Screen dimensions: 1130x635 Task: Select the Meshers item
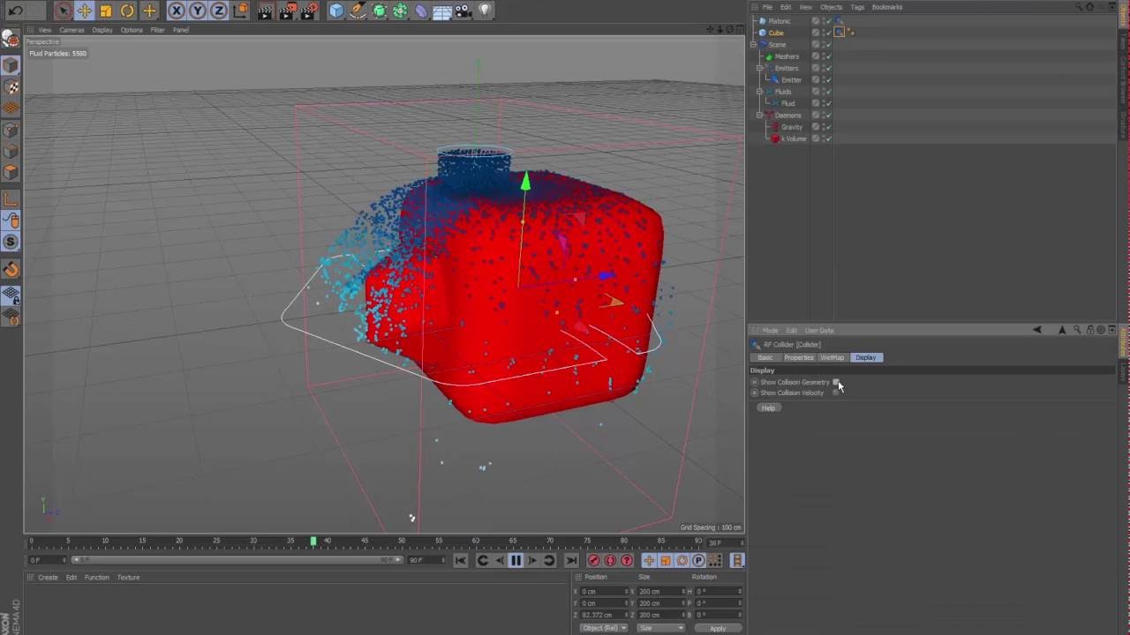(x=787, y=56)
